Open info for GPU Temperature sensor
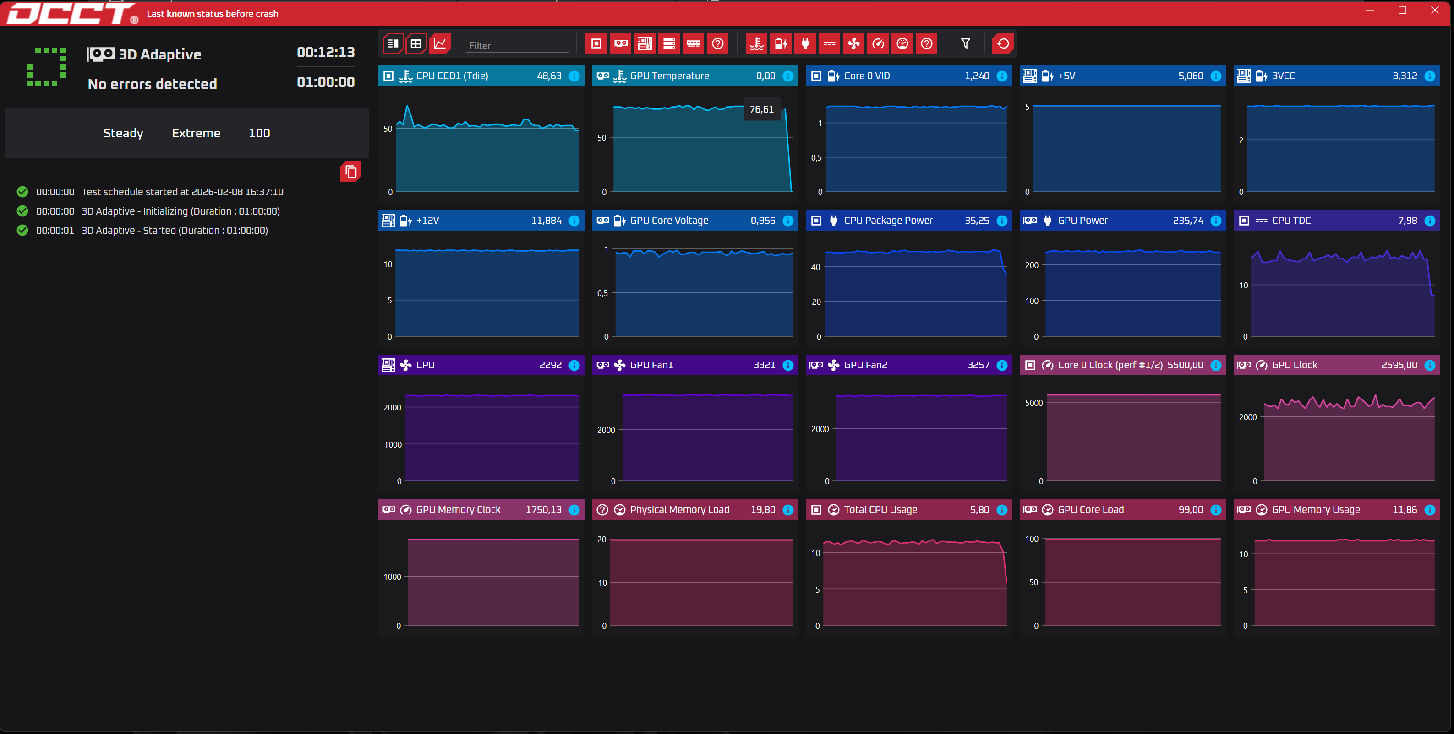 pyautogui.click(x=788, y=76)
